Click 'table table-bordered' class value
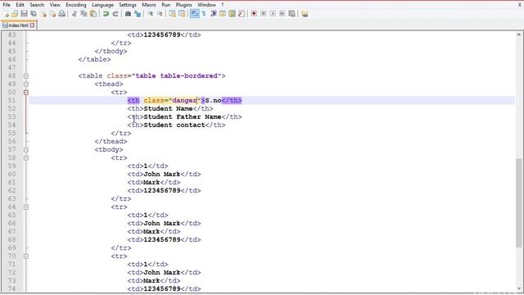524x295 pixels. tap(176, 76)
